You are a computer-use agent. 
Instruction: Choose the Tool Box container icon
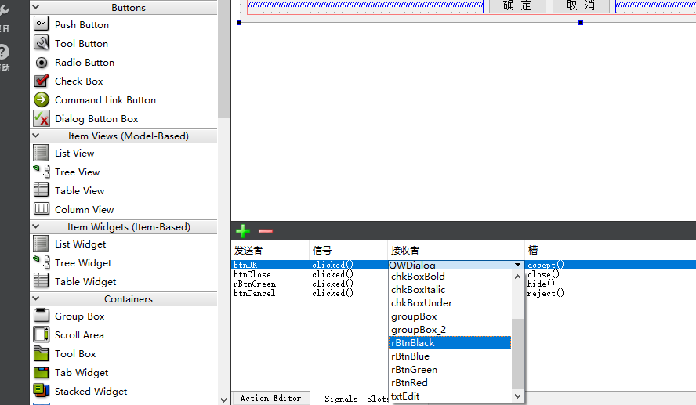42,353
